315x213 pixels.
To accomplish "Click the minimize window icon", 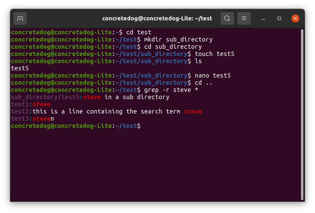I will pos(263,19).
